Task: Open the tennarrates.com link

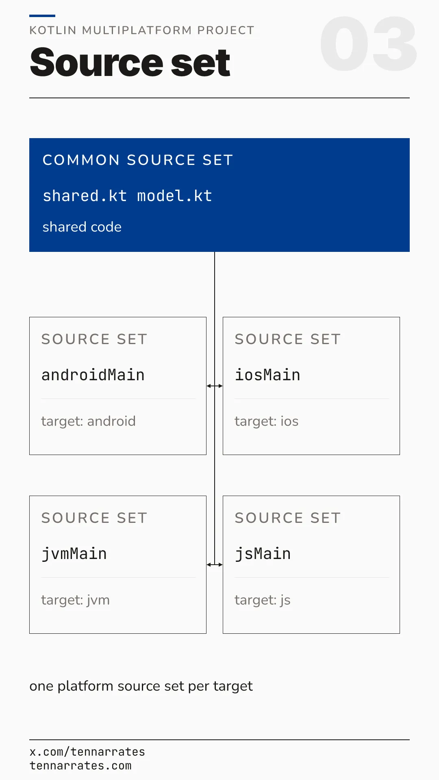Action: pyautogui.click(x=80, y=766)
